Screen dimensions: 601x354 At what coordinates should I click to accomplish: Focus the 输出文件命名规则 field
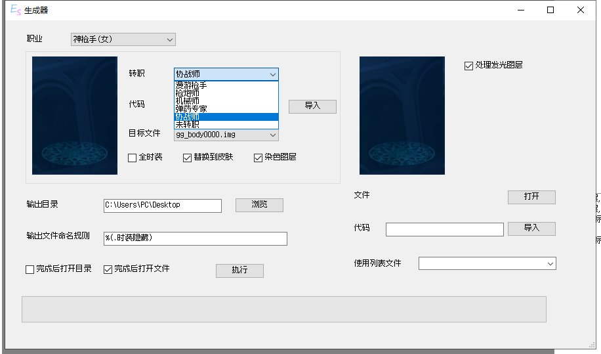pos(196,238)
